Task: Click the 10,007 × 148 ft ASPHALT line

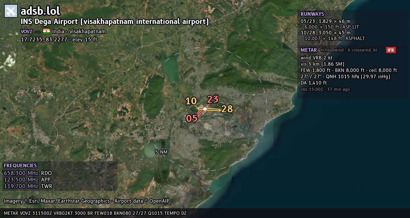Action: 335,38
